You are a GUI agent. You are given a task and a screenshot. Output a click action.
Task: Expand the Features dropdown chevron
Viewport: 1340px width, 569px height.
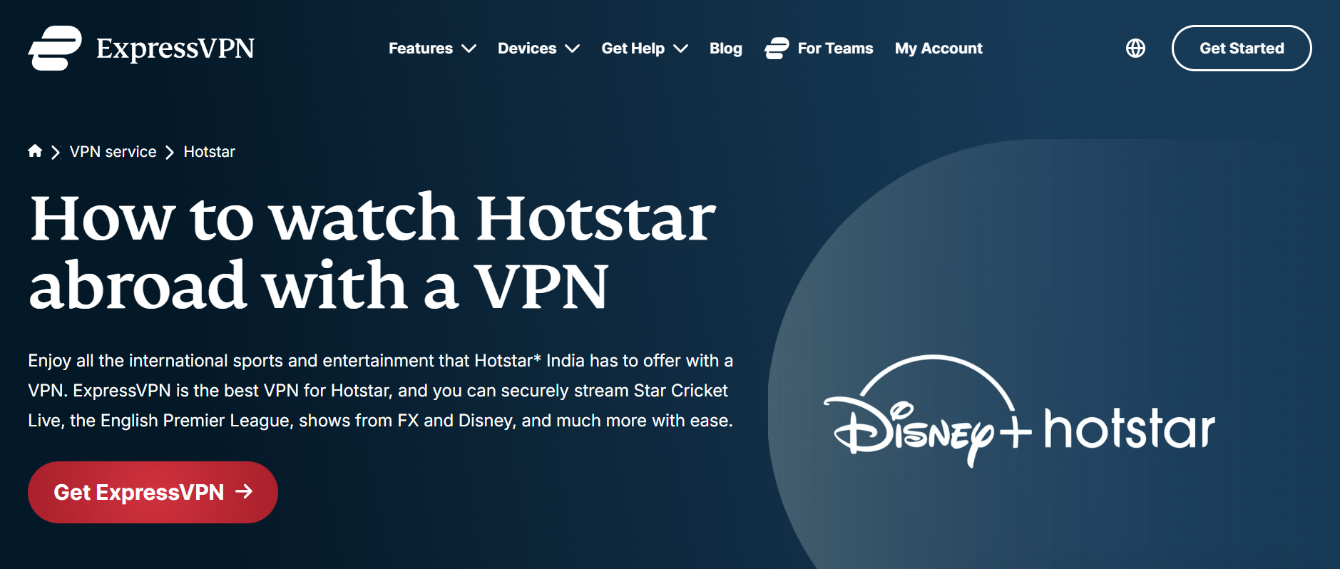tap(469, 48)
